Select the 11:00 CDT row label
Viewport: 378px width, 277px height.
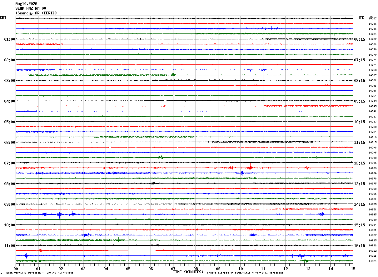(x=9, y=246)
